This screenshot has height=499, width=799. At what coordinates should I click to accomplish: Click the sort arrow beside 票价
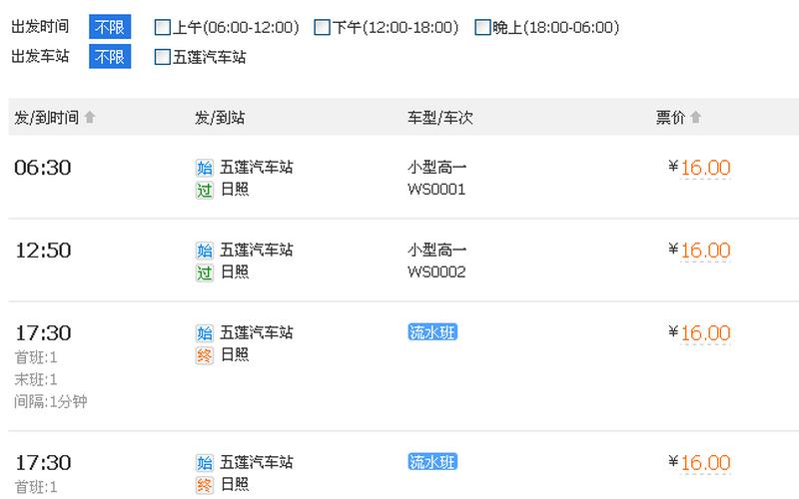696,118
